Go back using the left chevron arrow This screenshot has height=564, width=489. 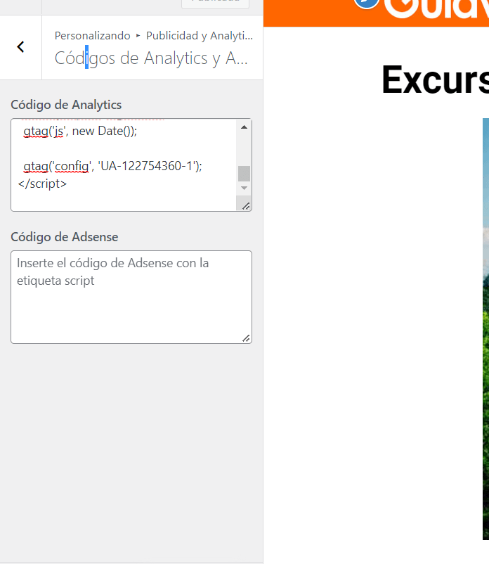click(x=20, y=46)
